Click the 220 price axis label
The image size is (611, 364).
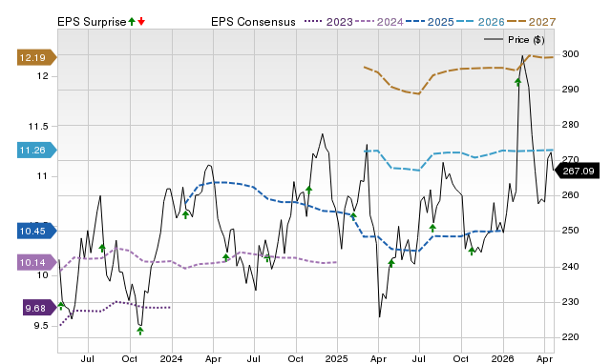click(x=570, y=337)
